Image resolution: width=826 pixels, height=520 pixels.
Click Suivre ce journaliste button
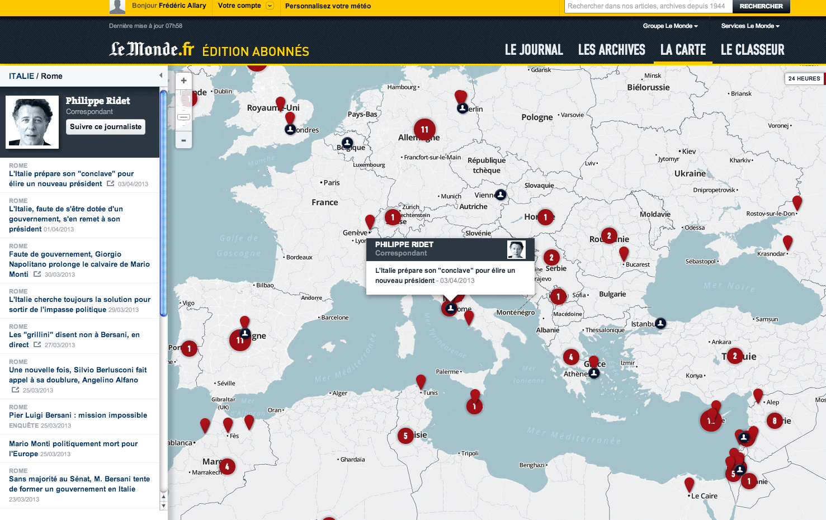pyautogui.click(x=106, y=127)
